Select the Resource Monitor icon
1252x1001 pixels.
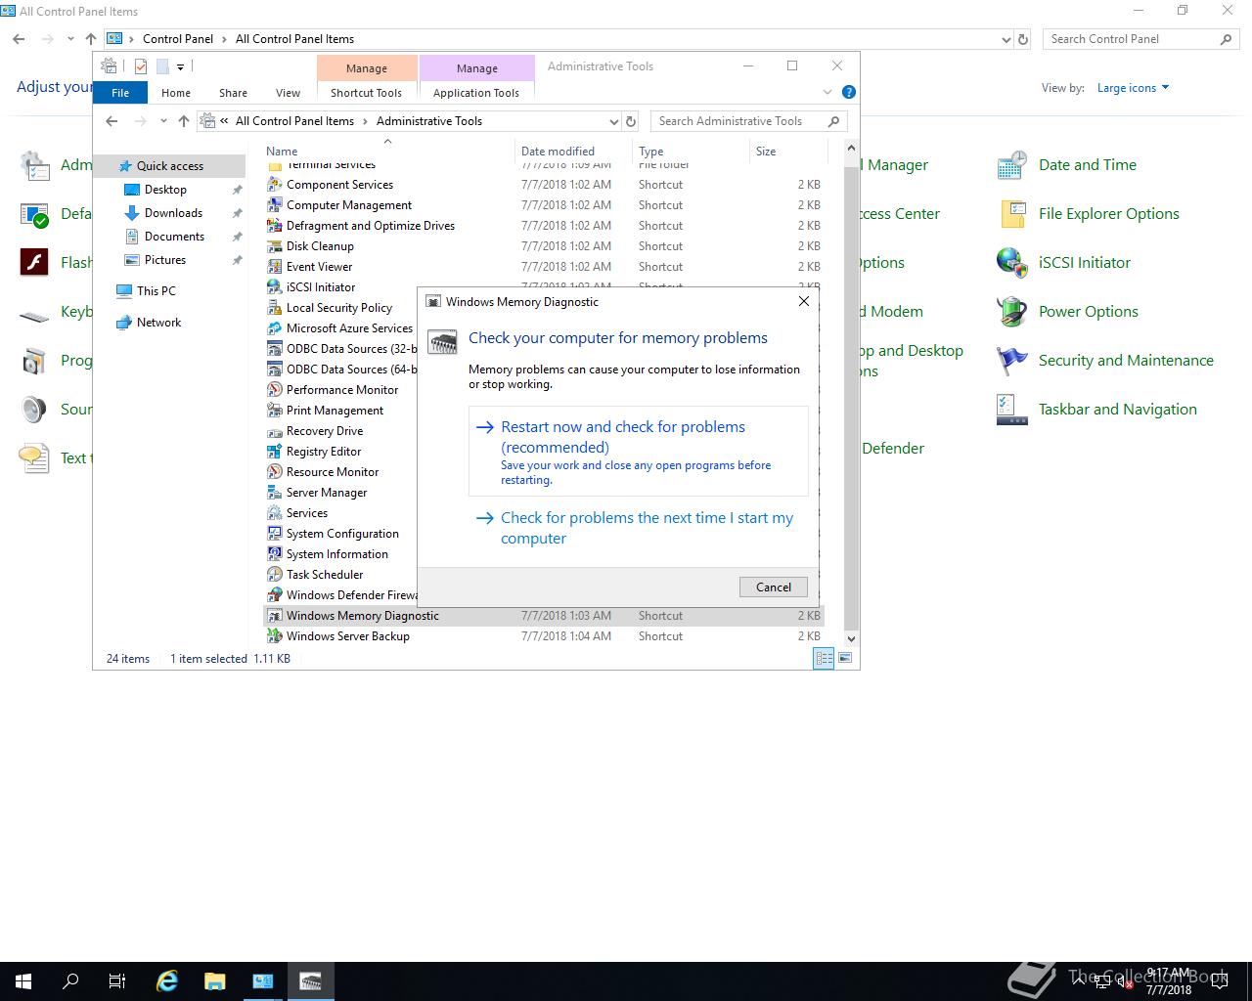(x=275, y=472)
